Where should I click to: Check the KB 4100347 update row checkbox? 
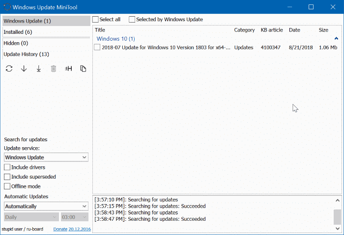97,47
